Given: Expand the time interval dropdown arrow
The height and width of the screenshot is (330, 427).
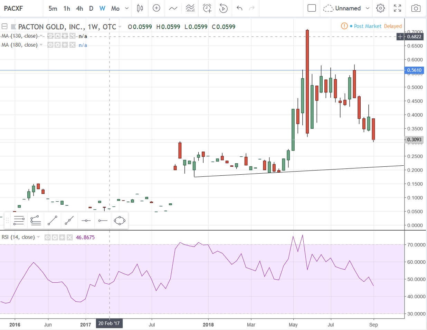Looking at the screenshot, I should click(x=127, y=8).
